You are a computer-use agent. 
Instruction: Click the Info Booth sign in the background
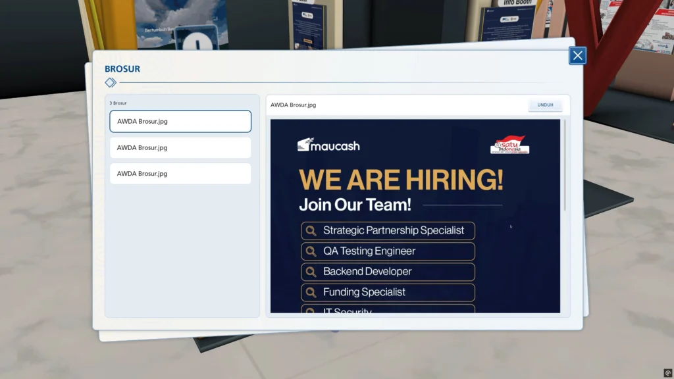click(517, 3)
